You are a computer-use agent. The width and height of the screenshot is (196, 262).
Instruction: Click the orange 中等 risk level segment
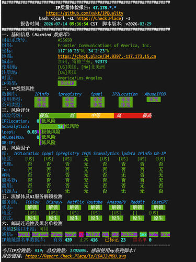pyautogui.click(x=95, y=115)
